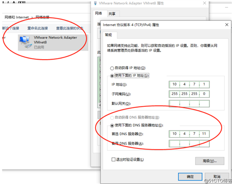
Task: Click 网络连接 in the breadcrumb path
Action: point(42,17)
